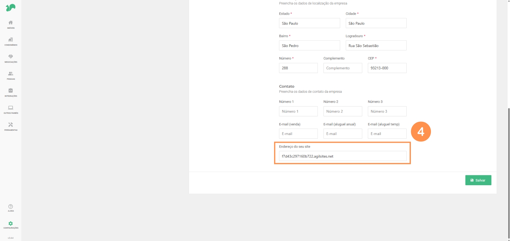Screen dimensions: 510x241
Task: Click the Cidade field with São Paulo
Action: point(376,23)
